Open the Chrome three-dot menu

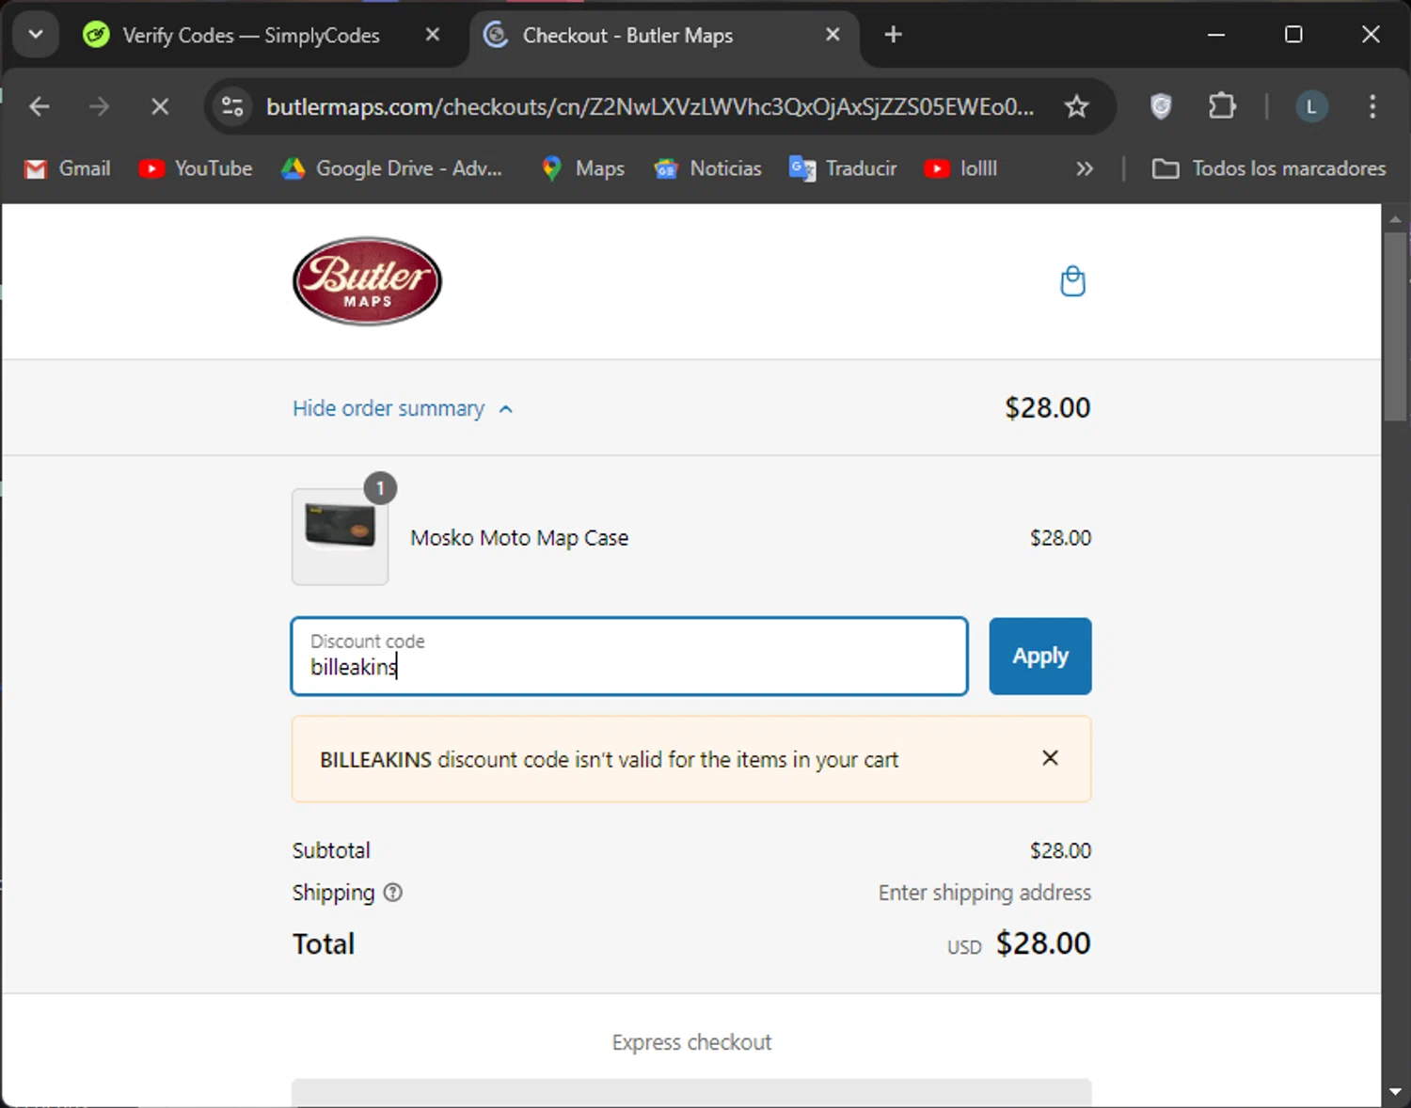1372,106
